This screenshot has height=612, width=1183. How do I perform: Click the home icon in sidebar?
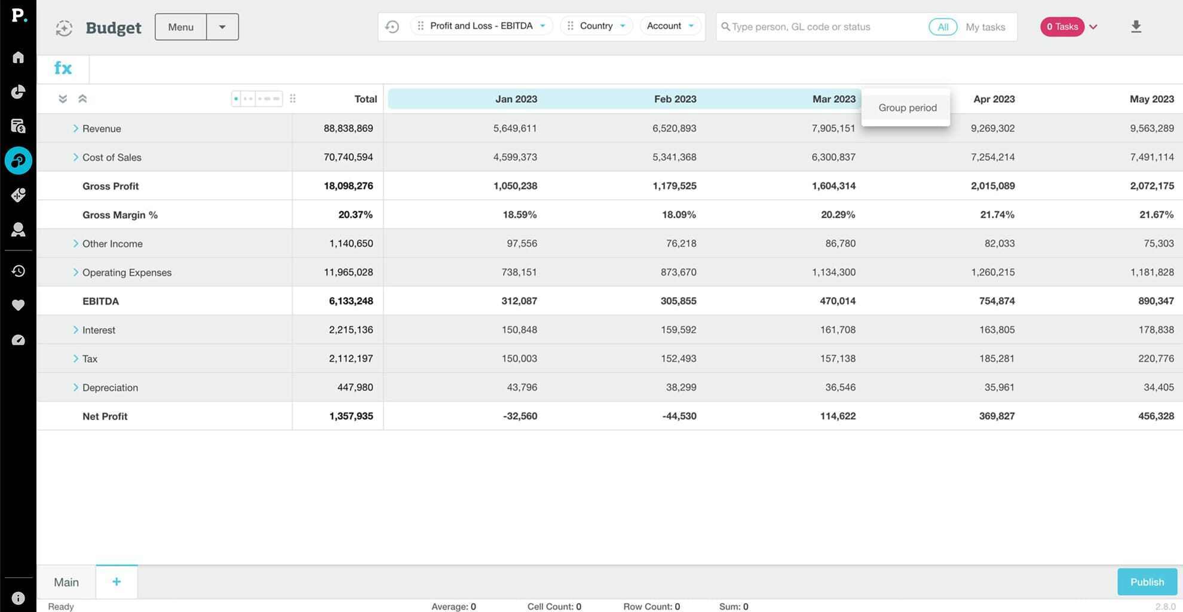pyautogui.click(x=18, y=57)
